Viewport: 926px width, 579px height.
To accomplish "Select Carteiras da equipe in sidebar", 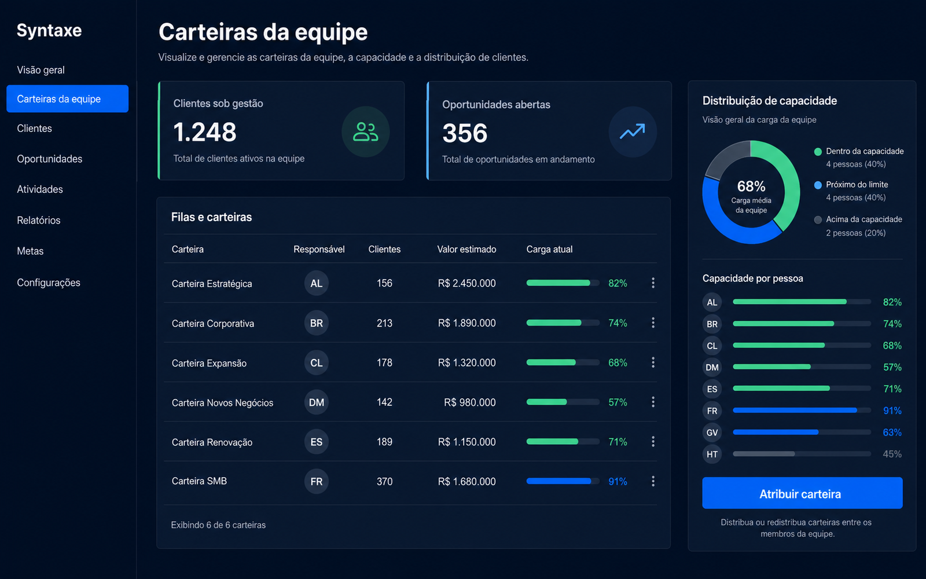I will tap(68, 99).
